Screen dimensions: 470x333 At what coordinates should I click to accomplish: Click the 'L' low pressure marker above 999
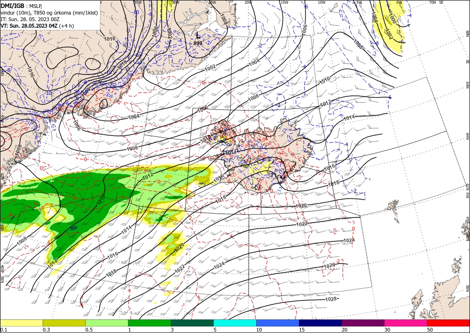tap(198, 36)
